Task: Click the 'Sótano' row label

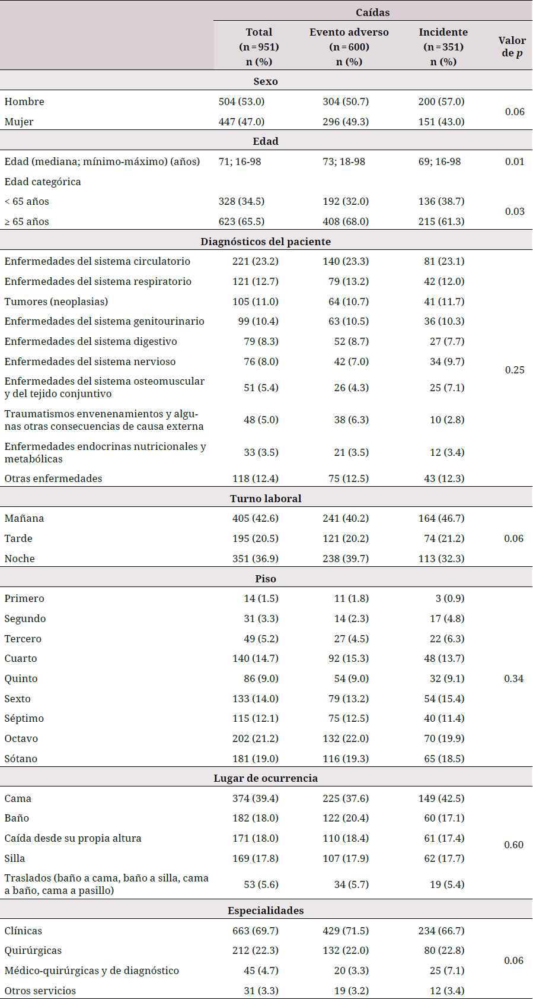Action: pyautogui.click(x=21, y=759)
